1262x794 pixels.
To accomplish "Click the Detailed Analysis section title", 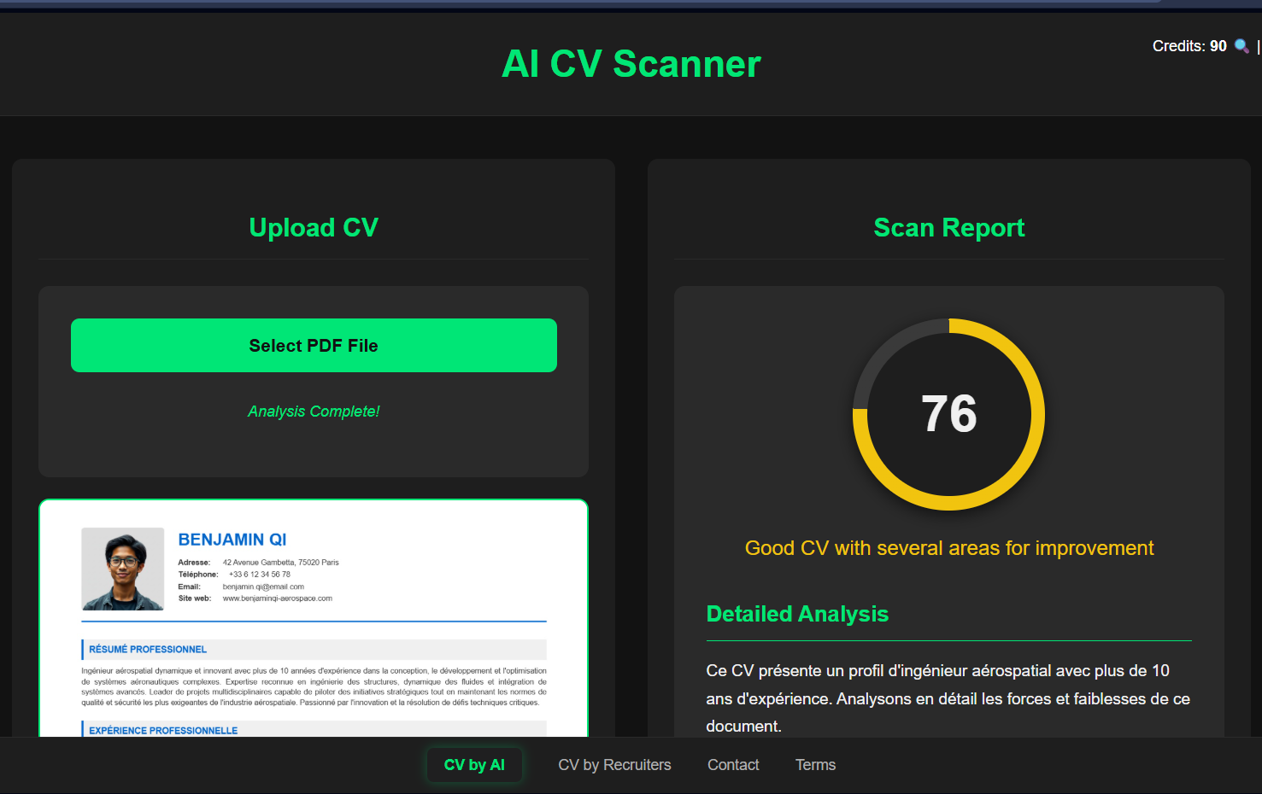I will (x=797, y=613).
